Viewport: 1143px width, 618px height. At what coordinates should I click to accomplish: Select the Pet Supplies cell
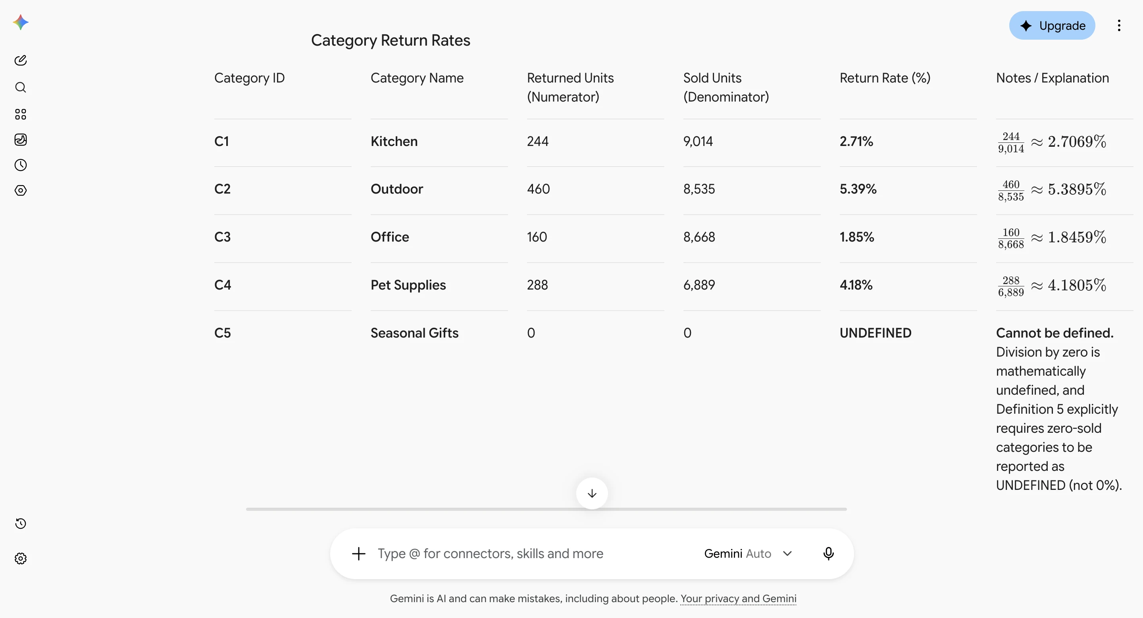(x=408, y=285)
